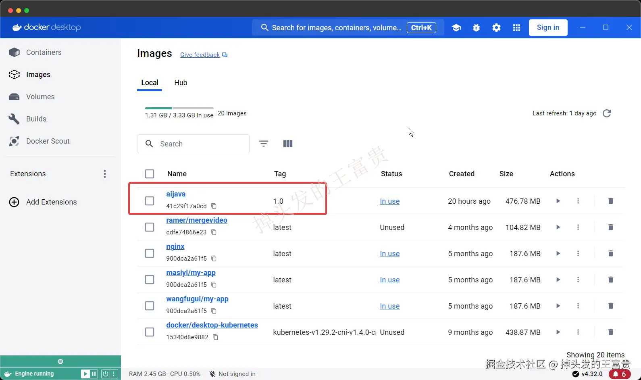
Task: Open the apps grid icon in header
Action: point(516,27)
